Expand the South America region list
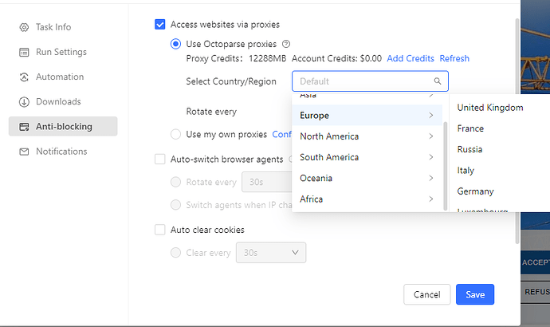This screenshot has height=327, width=550. [x=367, y=157]
